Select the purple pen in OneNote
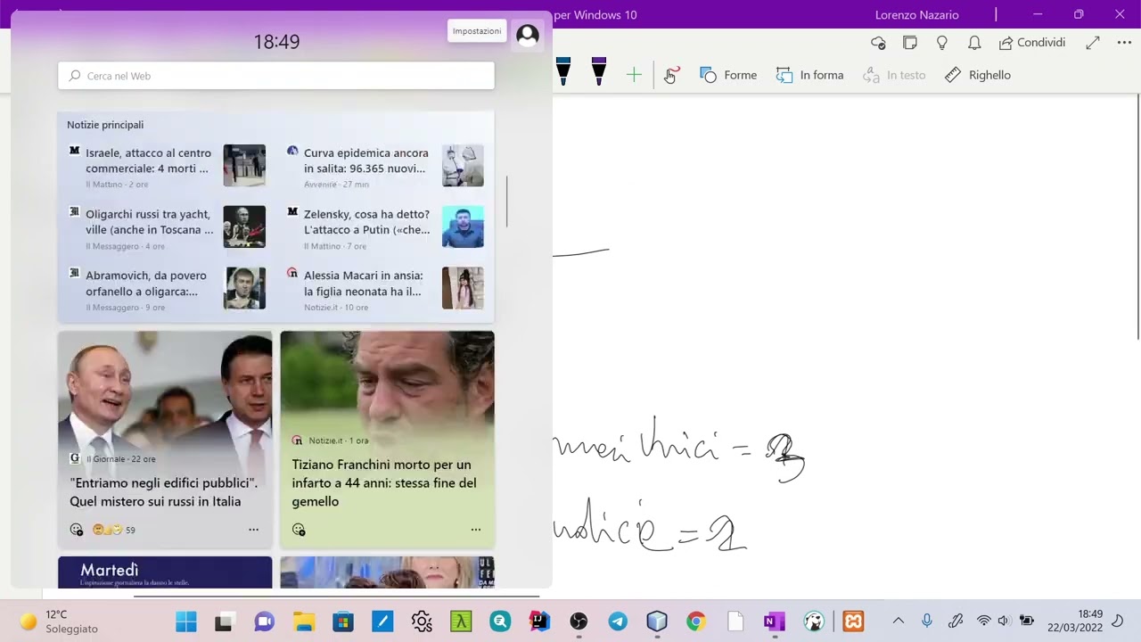This screenshot has width=1141, height=642. [599, 71]
